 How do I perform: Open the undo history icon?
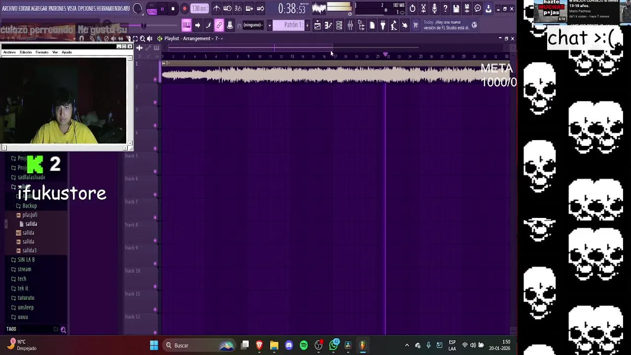413,8
